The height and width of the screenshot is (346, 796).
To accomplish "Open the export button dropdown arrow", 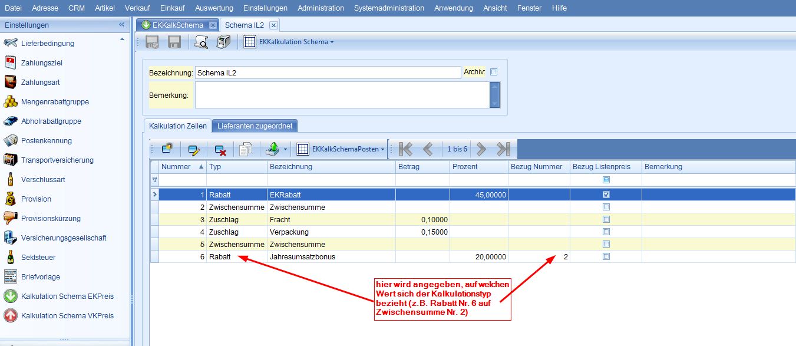I will 285,150.
